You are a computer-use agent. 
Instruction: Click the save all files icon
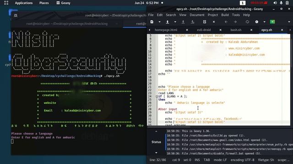pyautogui.click(x=193, y=22)
